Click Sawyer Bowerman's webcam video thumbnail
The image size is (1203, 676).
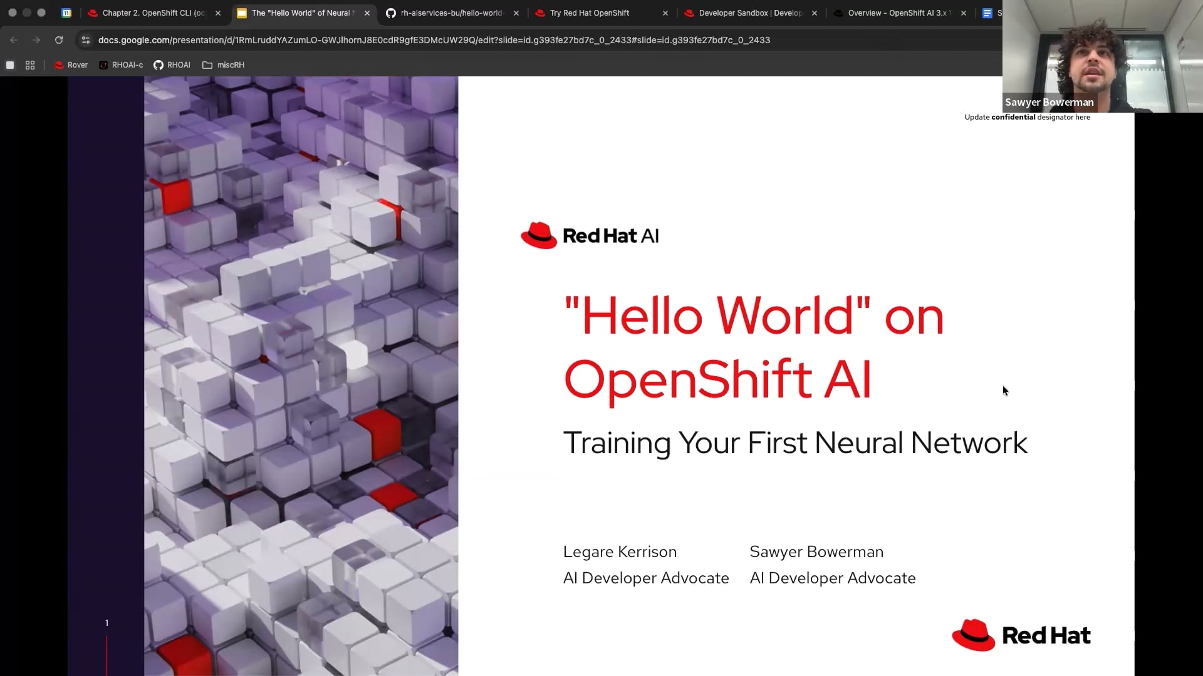coord(1101,56)
